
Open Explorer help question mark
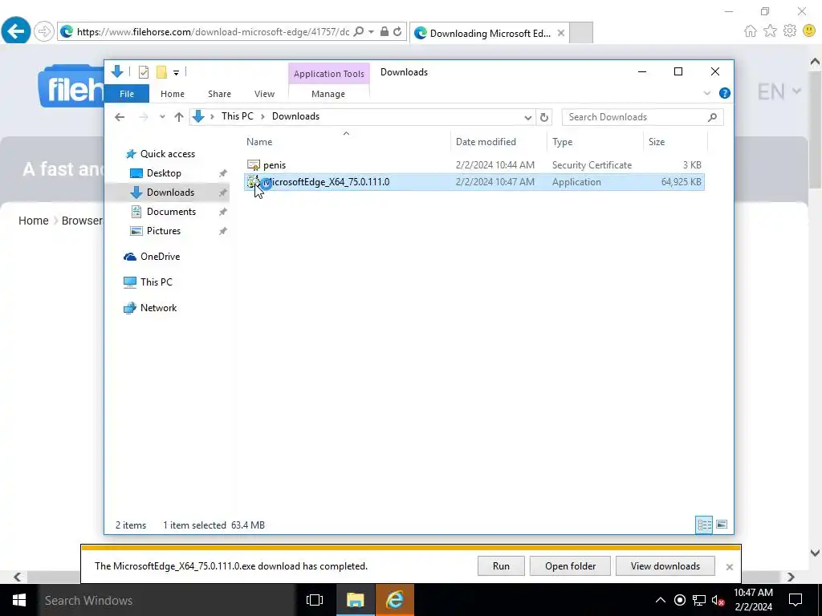tap(725, 93)
